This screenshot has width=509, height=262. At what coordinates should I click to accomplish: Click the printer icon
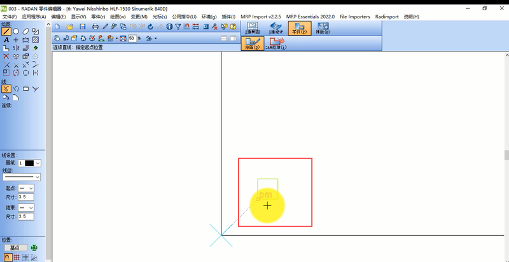(x=95, y=27)
